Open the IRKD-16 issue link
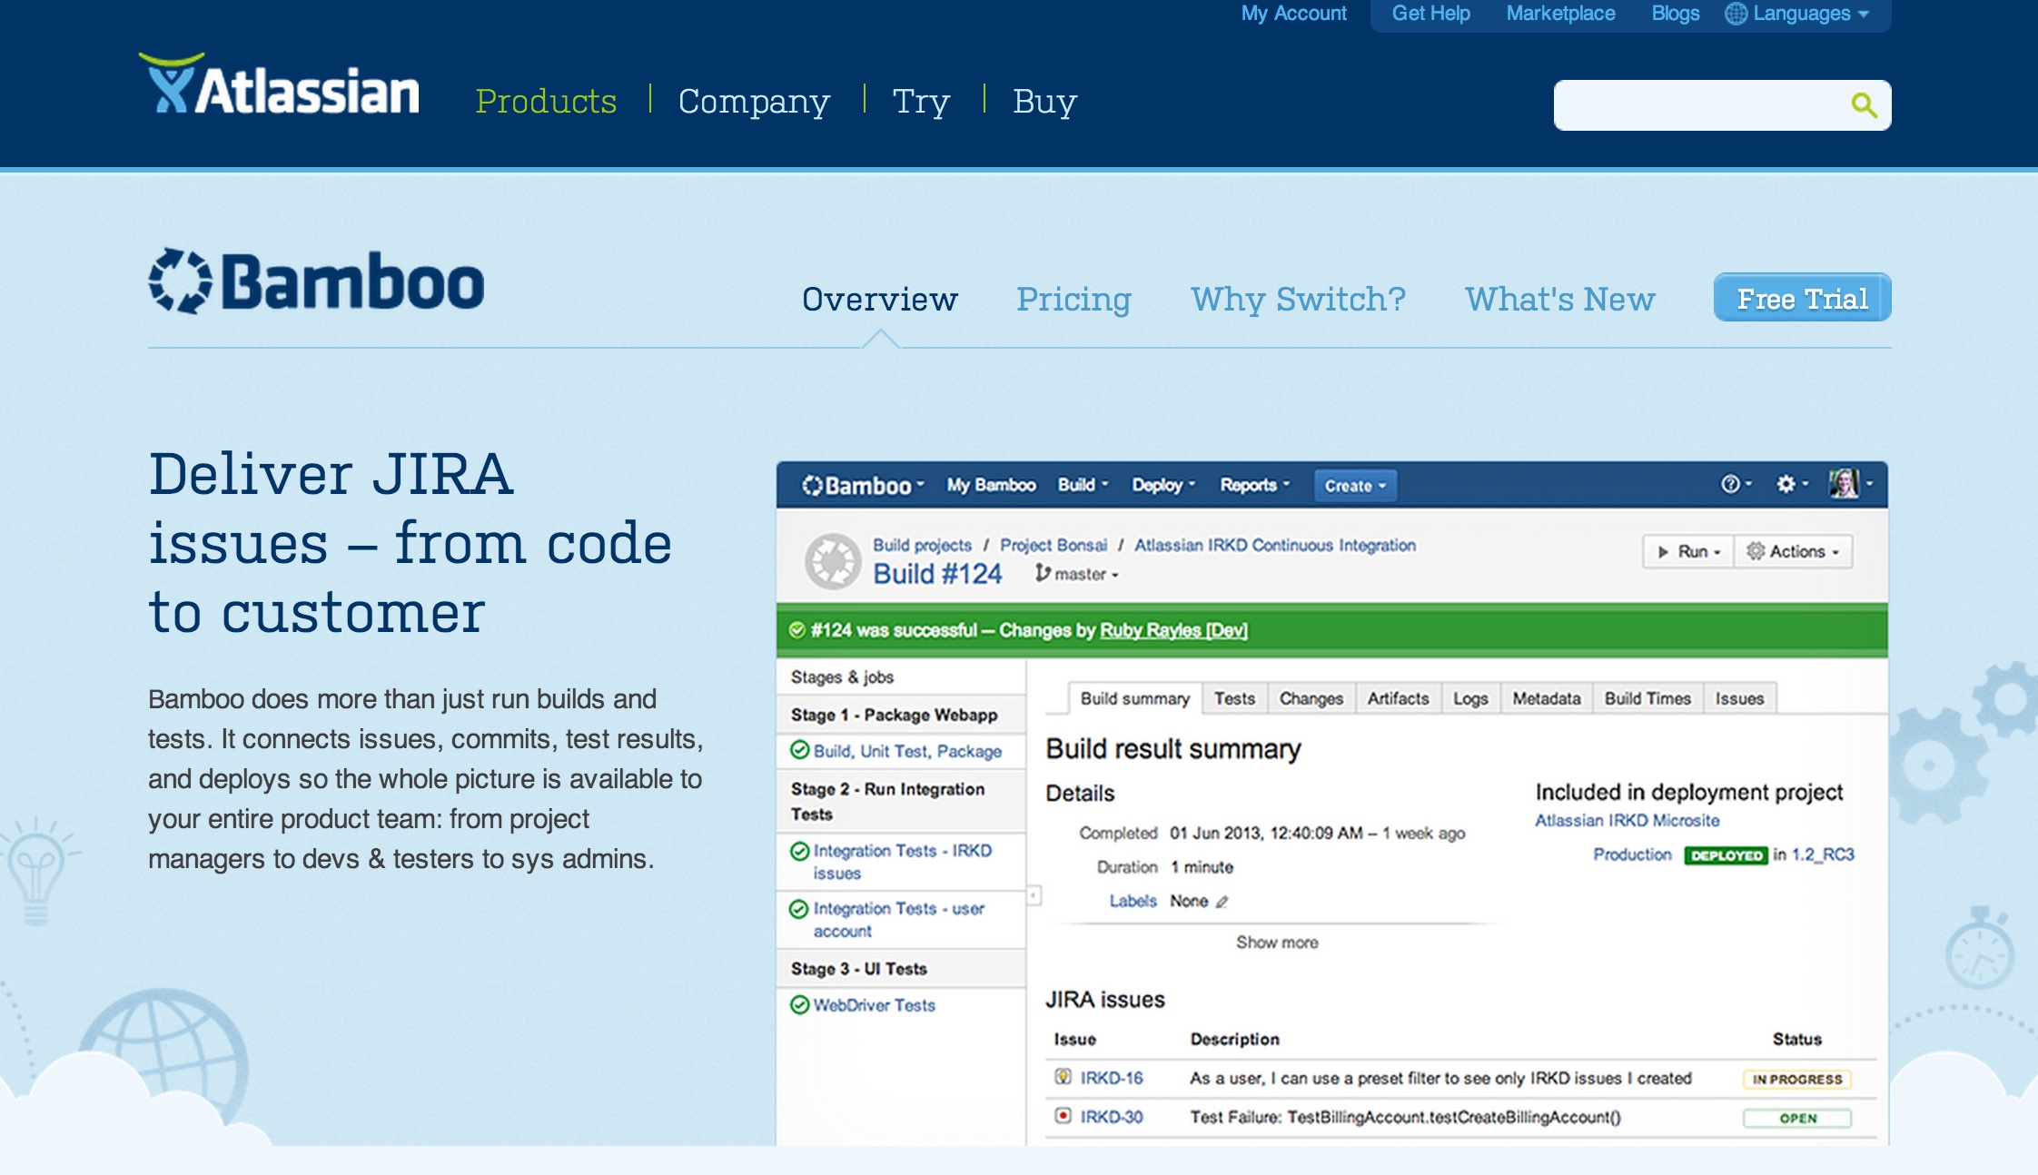 (1111, 1078)
